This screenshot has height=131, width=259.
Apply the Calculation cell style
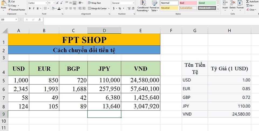click(x=188, y=8)
